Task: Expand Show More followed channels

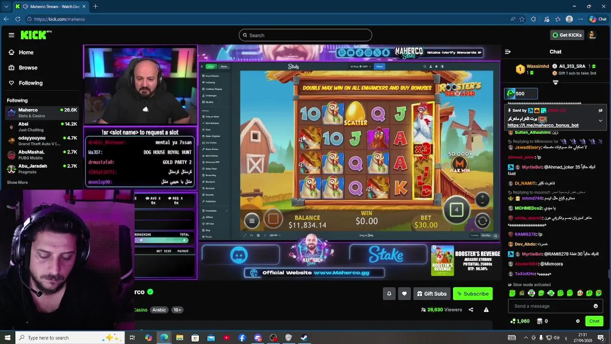Action: 17,183
